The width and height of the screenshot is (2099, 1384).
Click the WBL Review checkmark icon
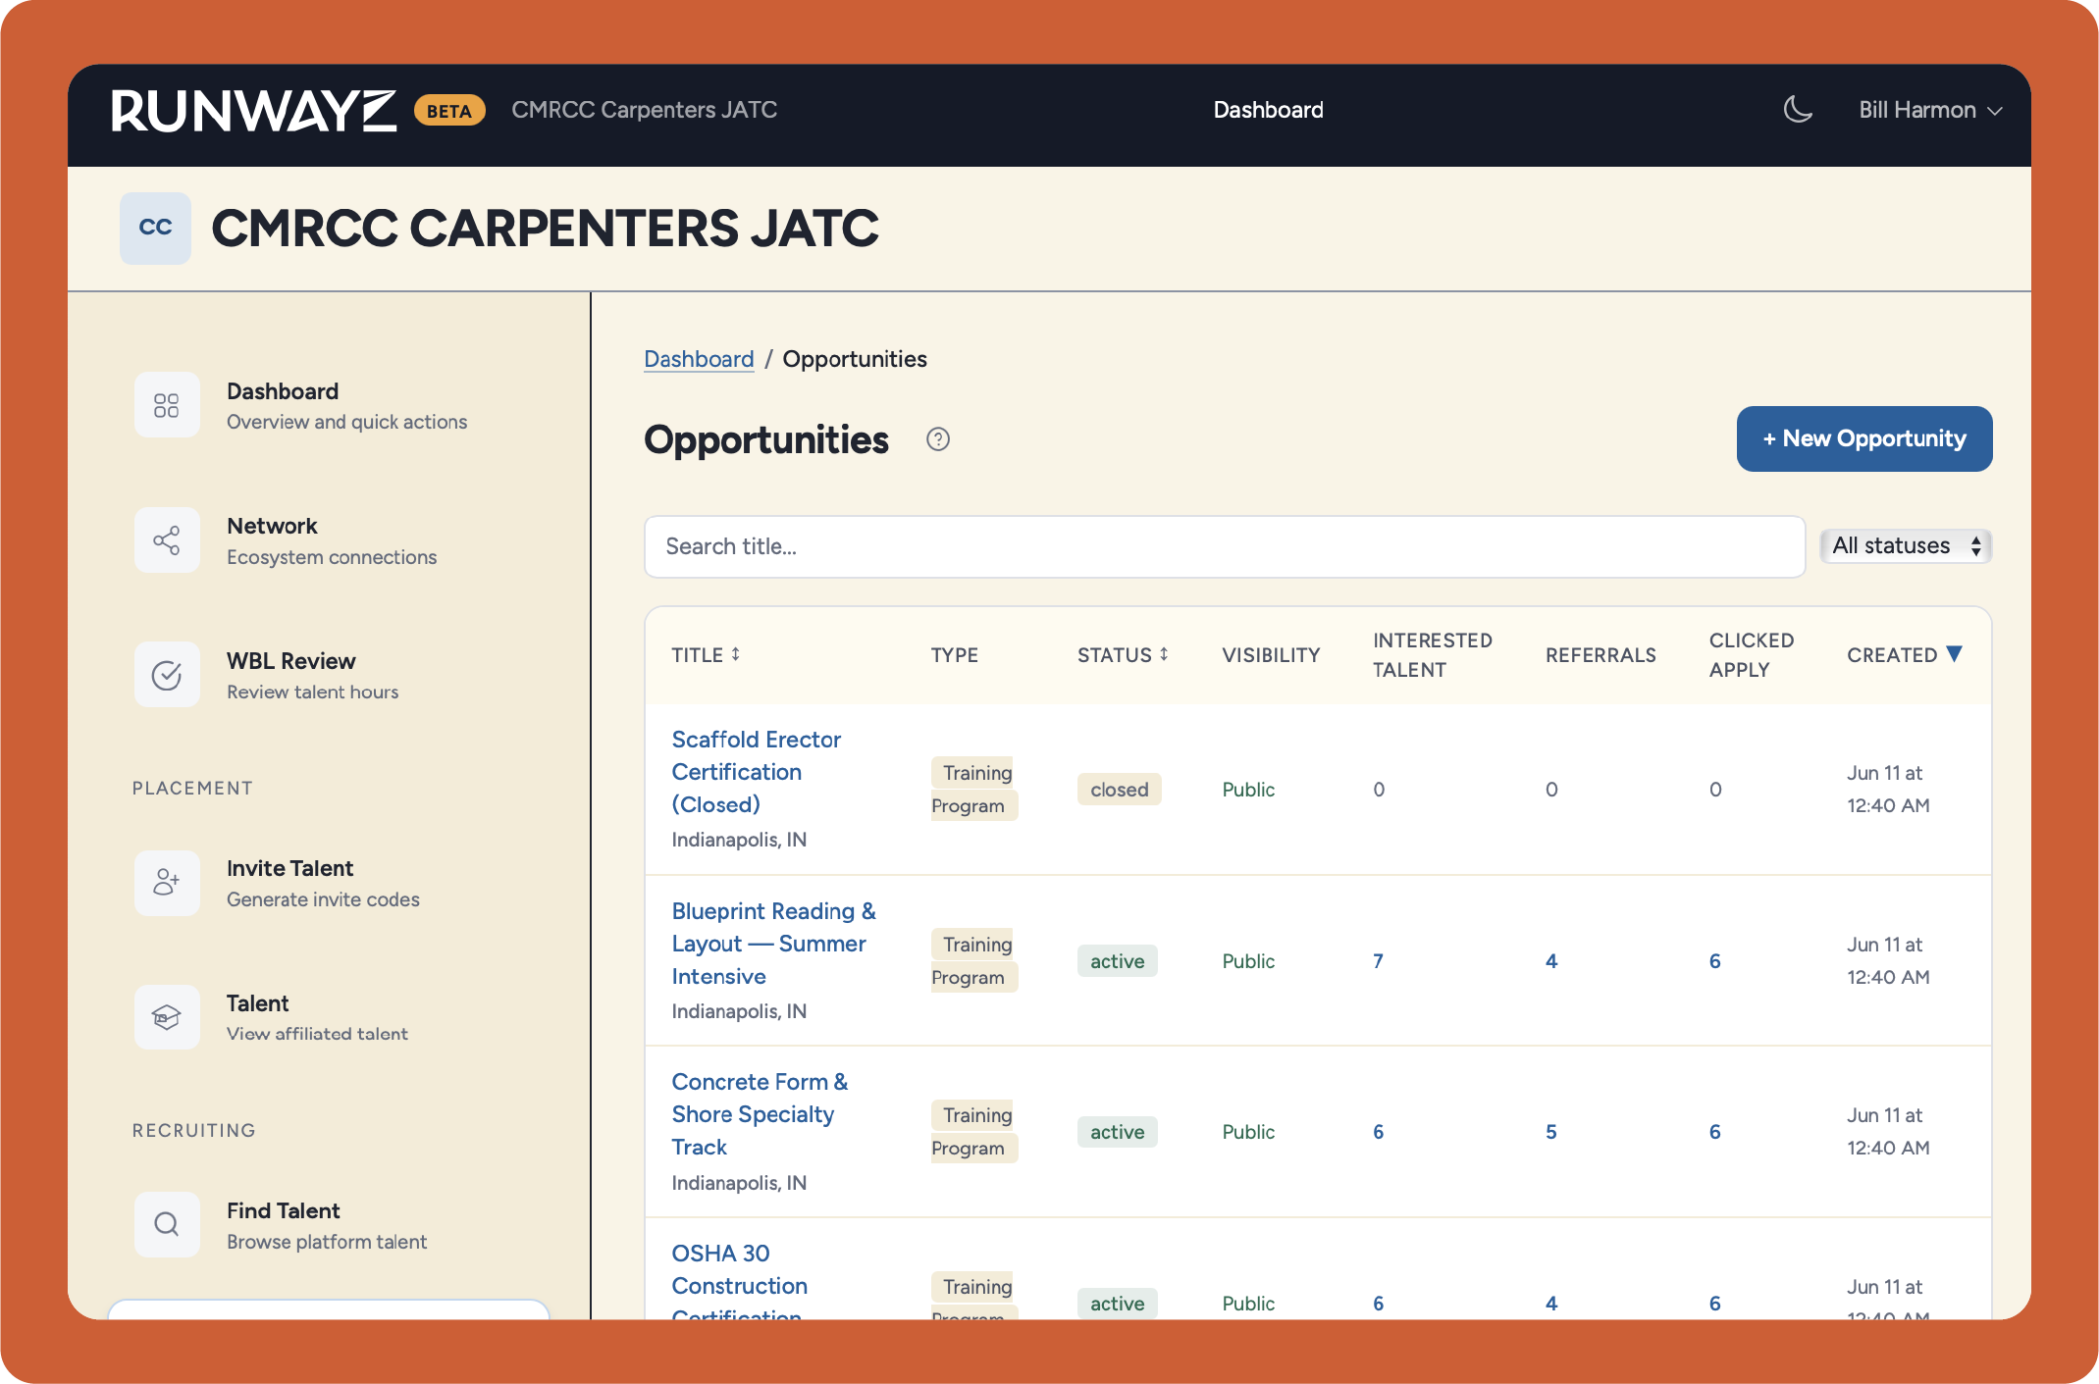coord(167,675)
